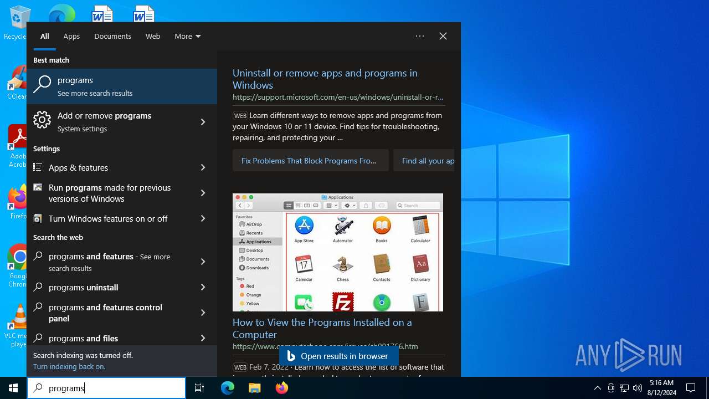This screenshot has height=399, width=709.
Task: Click the network icon in system tray
Action: pyautogui.click(x=624, y=388)
